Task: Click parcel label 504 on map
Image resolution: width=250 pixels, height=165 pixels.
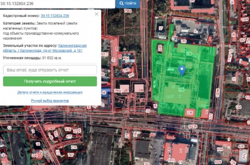Action: tap(126, 58)
